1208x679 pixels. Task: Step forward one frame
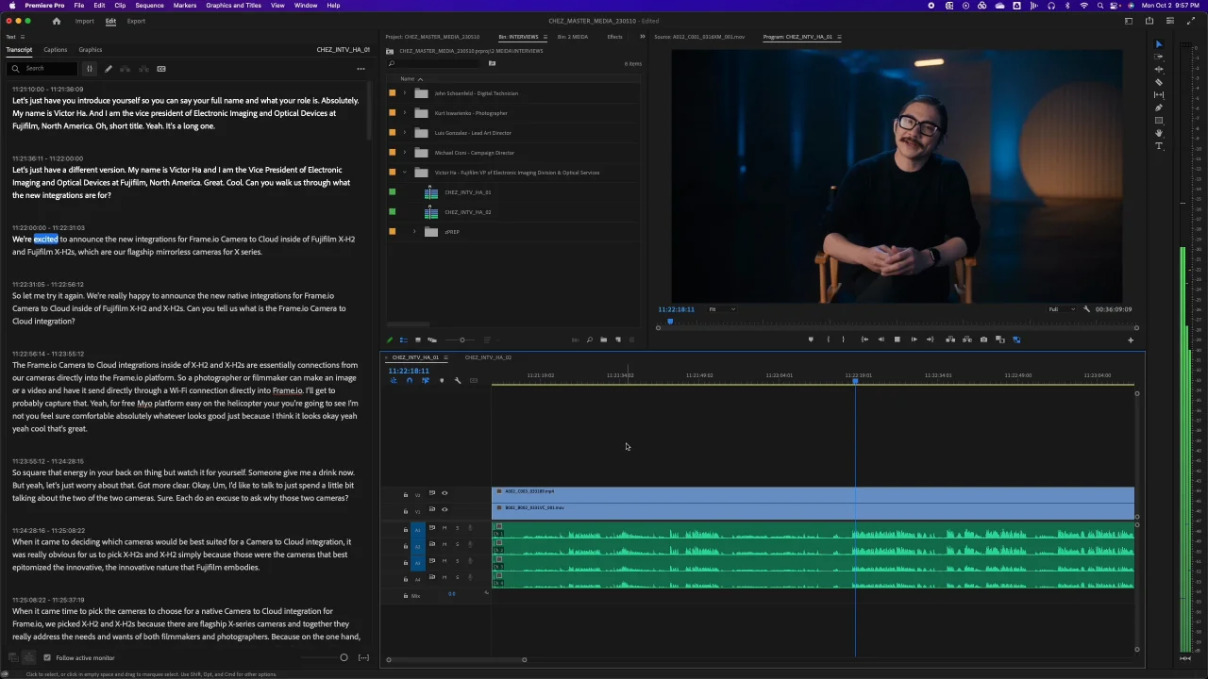[914, 339]
